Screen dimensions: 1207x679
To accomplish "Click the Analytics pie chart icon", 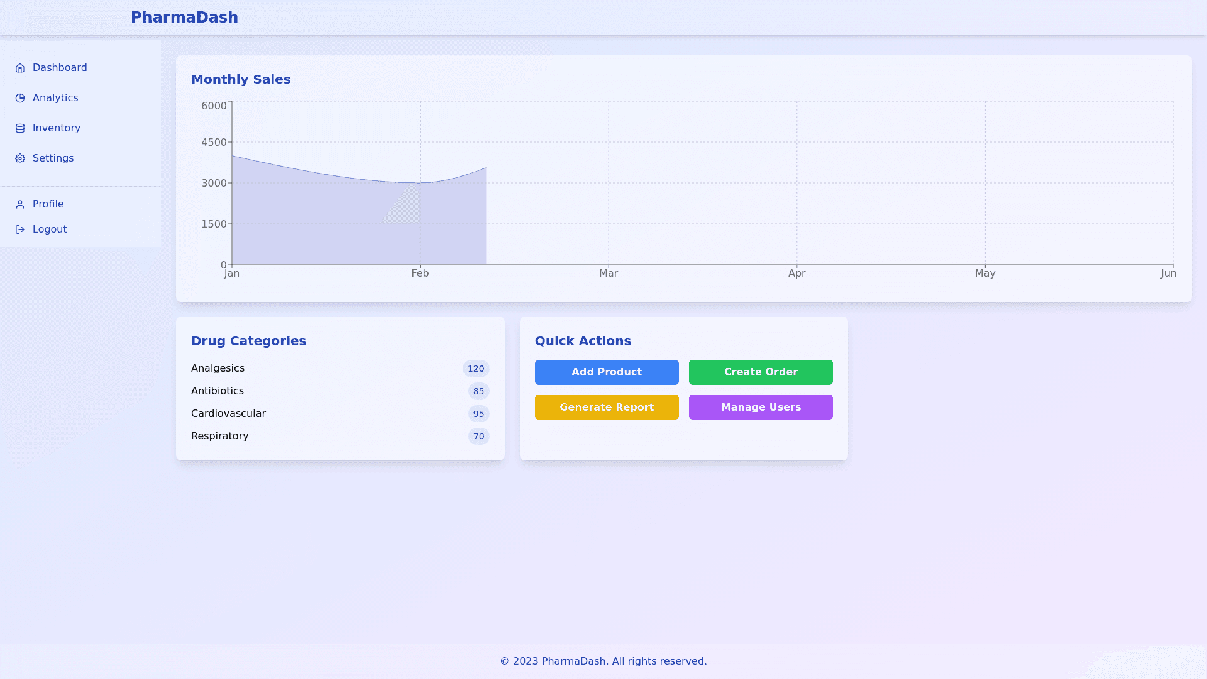I will [20, 98].
